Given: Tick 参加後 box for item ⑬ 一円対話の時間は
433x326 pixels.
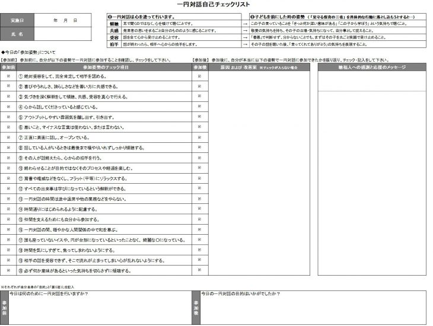Looking at the screenshot, I should (x=200, y=199).
